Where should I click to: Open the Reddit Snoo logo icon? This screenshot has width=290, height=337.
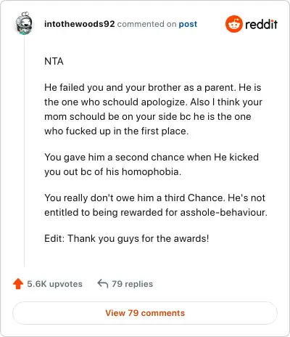click(233, 24)
